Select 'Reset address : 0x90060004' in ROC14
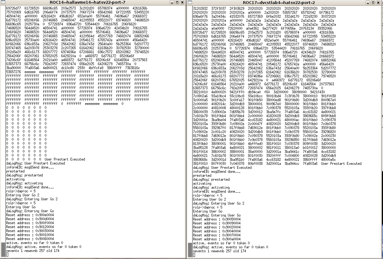This screenshot has height=259, width=383. pyautogui.click(x=30, y=239)
